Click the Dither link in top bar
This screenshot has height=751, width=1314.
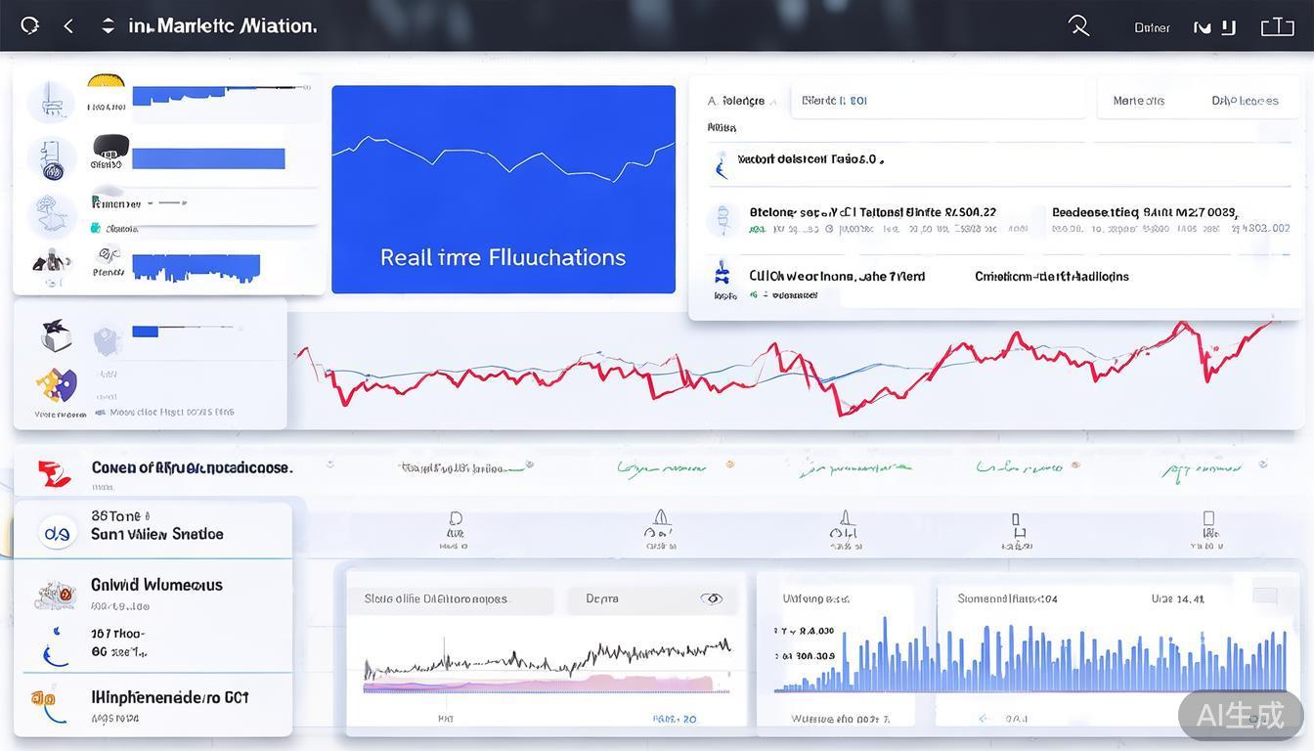click(1152, 28)
